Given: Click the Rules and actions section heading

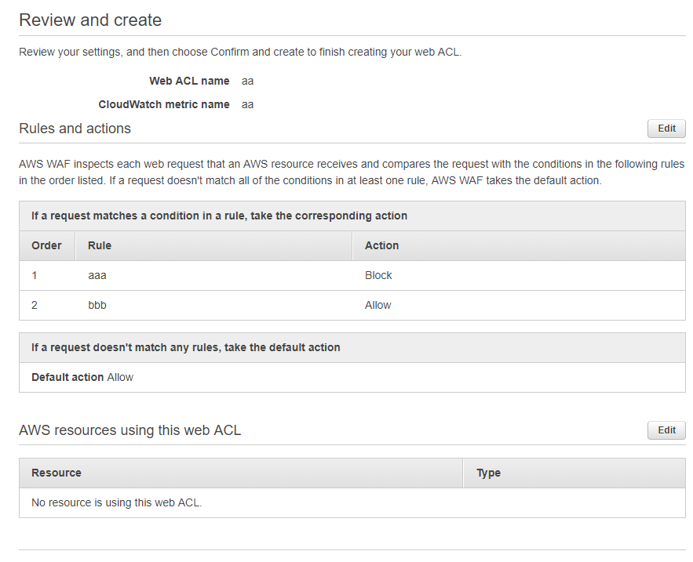Looking at the screenshot, I should 75,129.
